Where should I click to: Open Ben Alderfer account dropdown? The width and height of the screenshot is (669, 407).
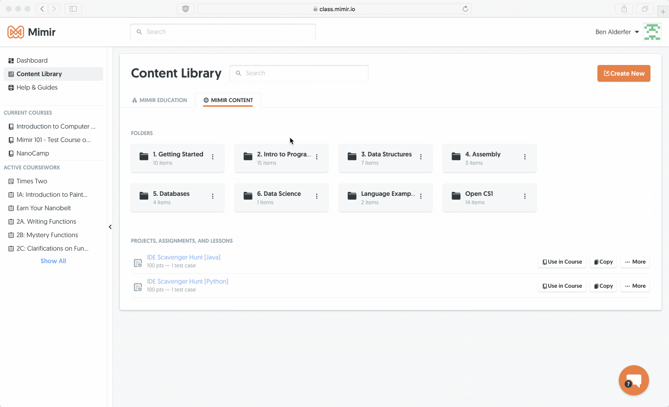click(617, 32)
